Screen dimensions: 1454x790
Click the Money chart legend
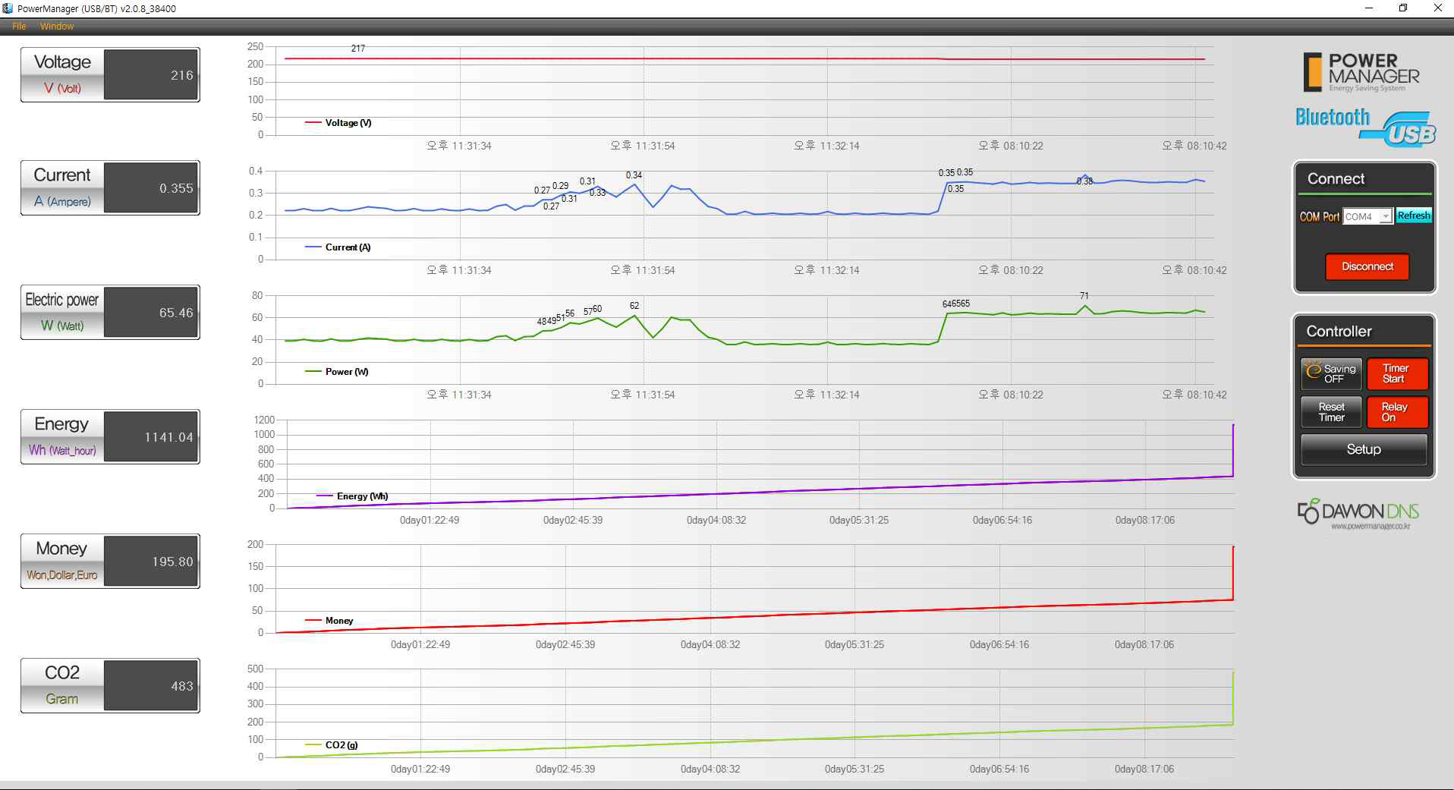point(329,621)
